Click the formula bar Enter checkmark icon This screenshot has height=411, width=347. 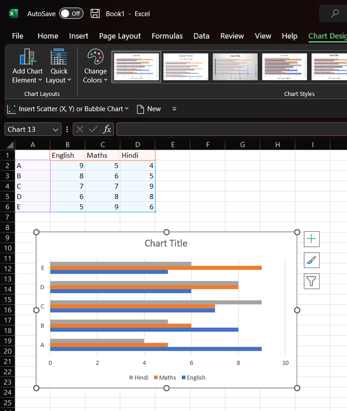tap(93, 129)
